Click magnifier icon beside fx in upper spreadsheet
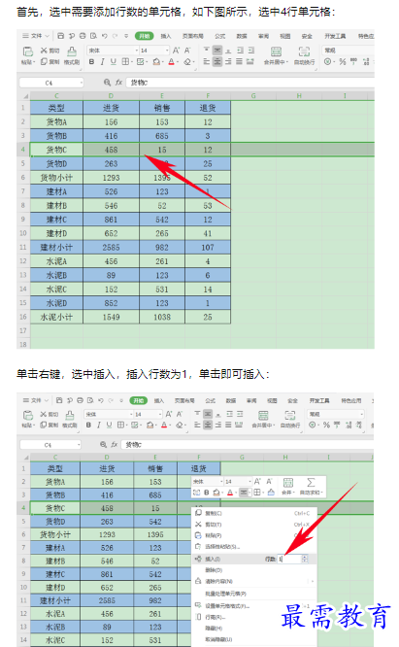Screen dimensions: 399x647 tap(107, 83)
